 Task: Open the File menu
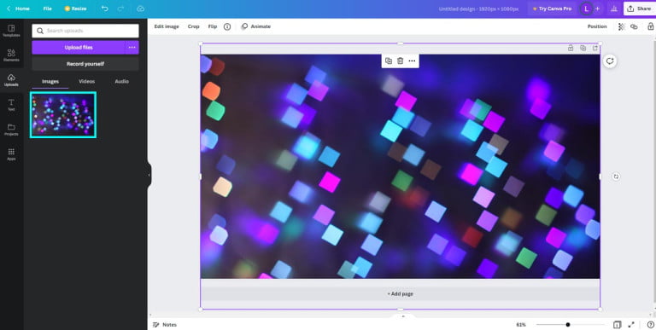pyautogui.click(x=48, y=9)
